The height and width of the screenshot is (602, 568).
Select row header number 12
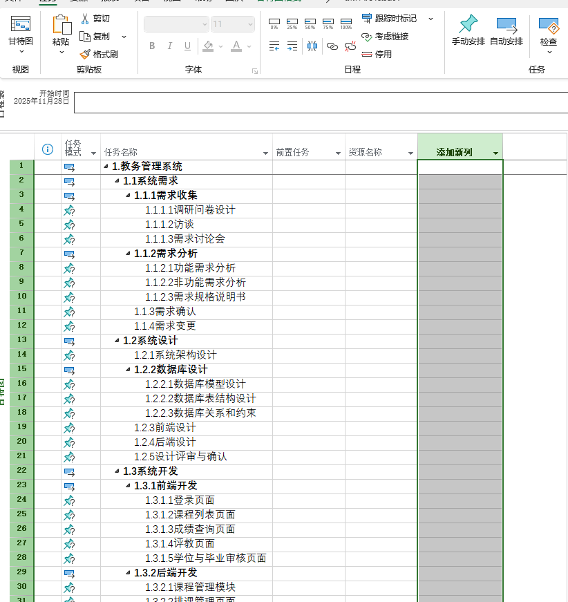pyautogui.click(x=22, y=326)
